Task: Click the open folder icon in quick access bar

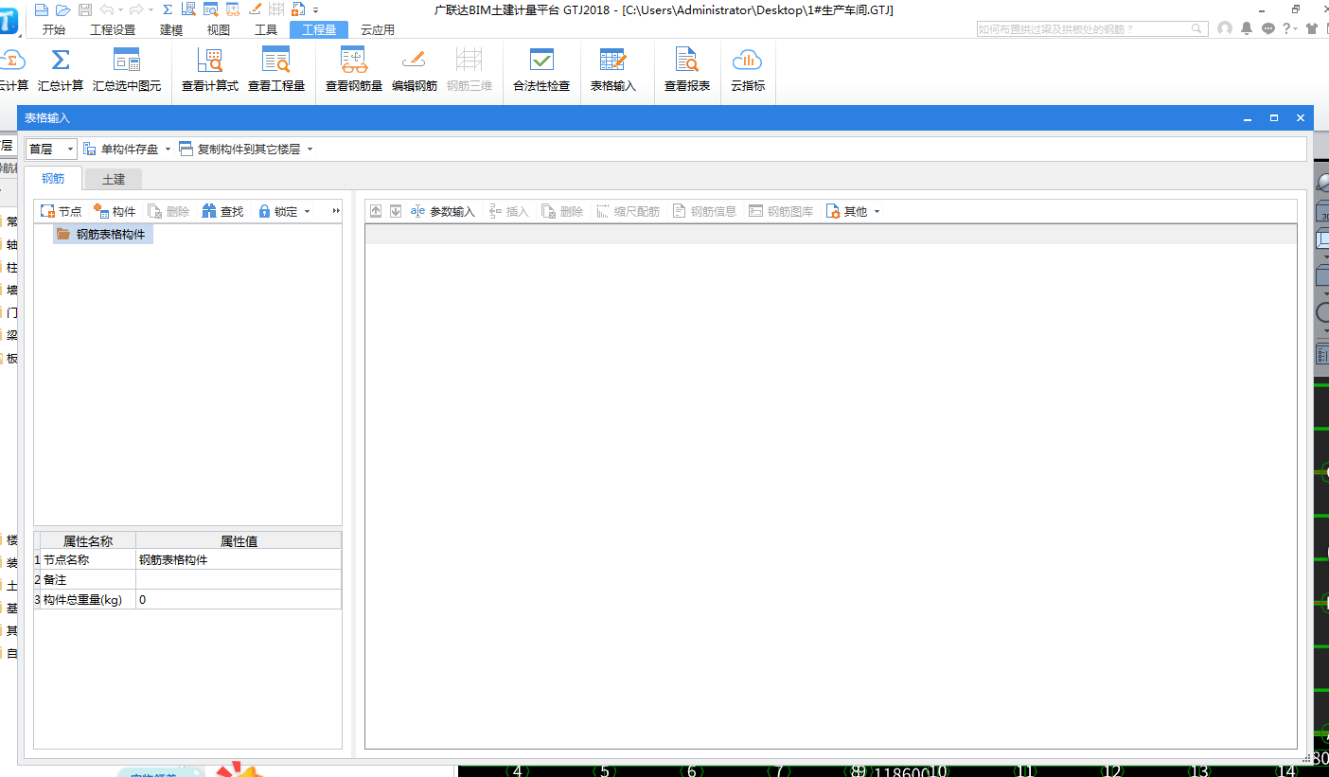Action: (x=62, y=9)
